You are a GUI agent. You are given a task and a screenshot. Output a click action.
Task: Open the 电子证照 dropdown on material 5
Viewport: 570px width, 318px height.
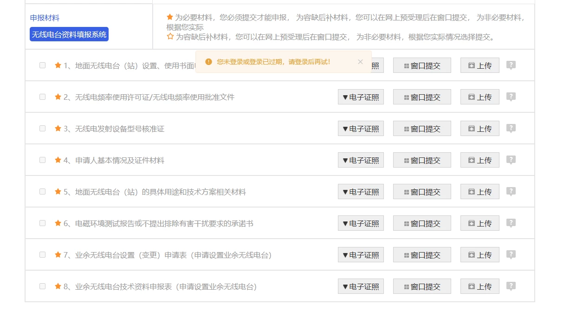coord(361,191)
